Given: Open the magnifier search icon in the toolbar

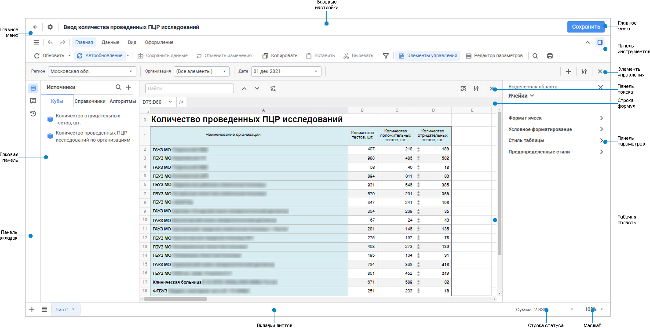Looking at the screenshot, I should 535,56.
